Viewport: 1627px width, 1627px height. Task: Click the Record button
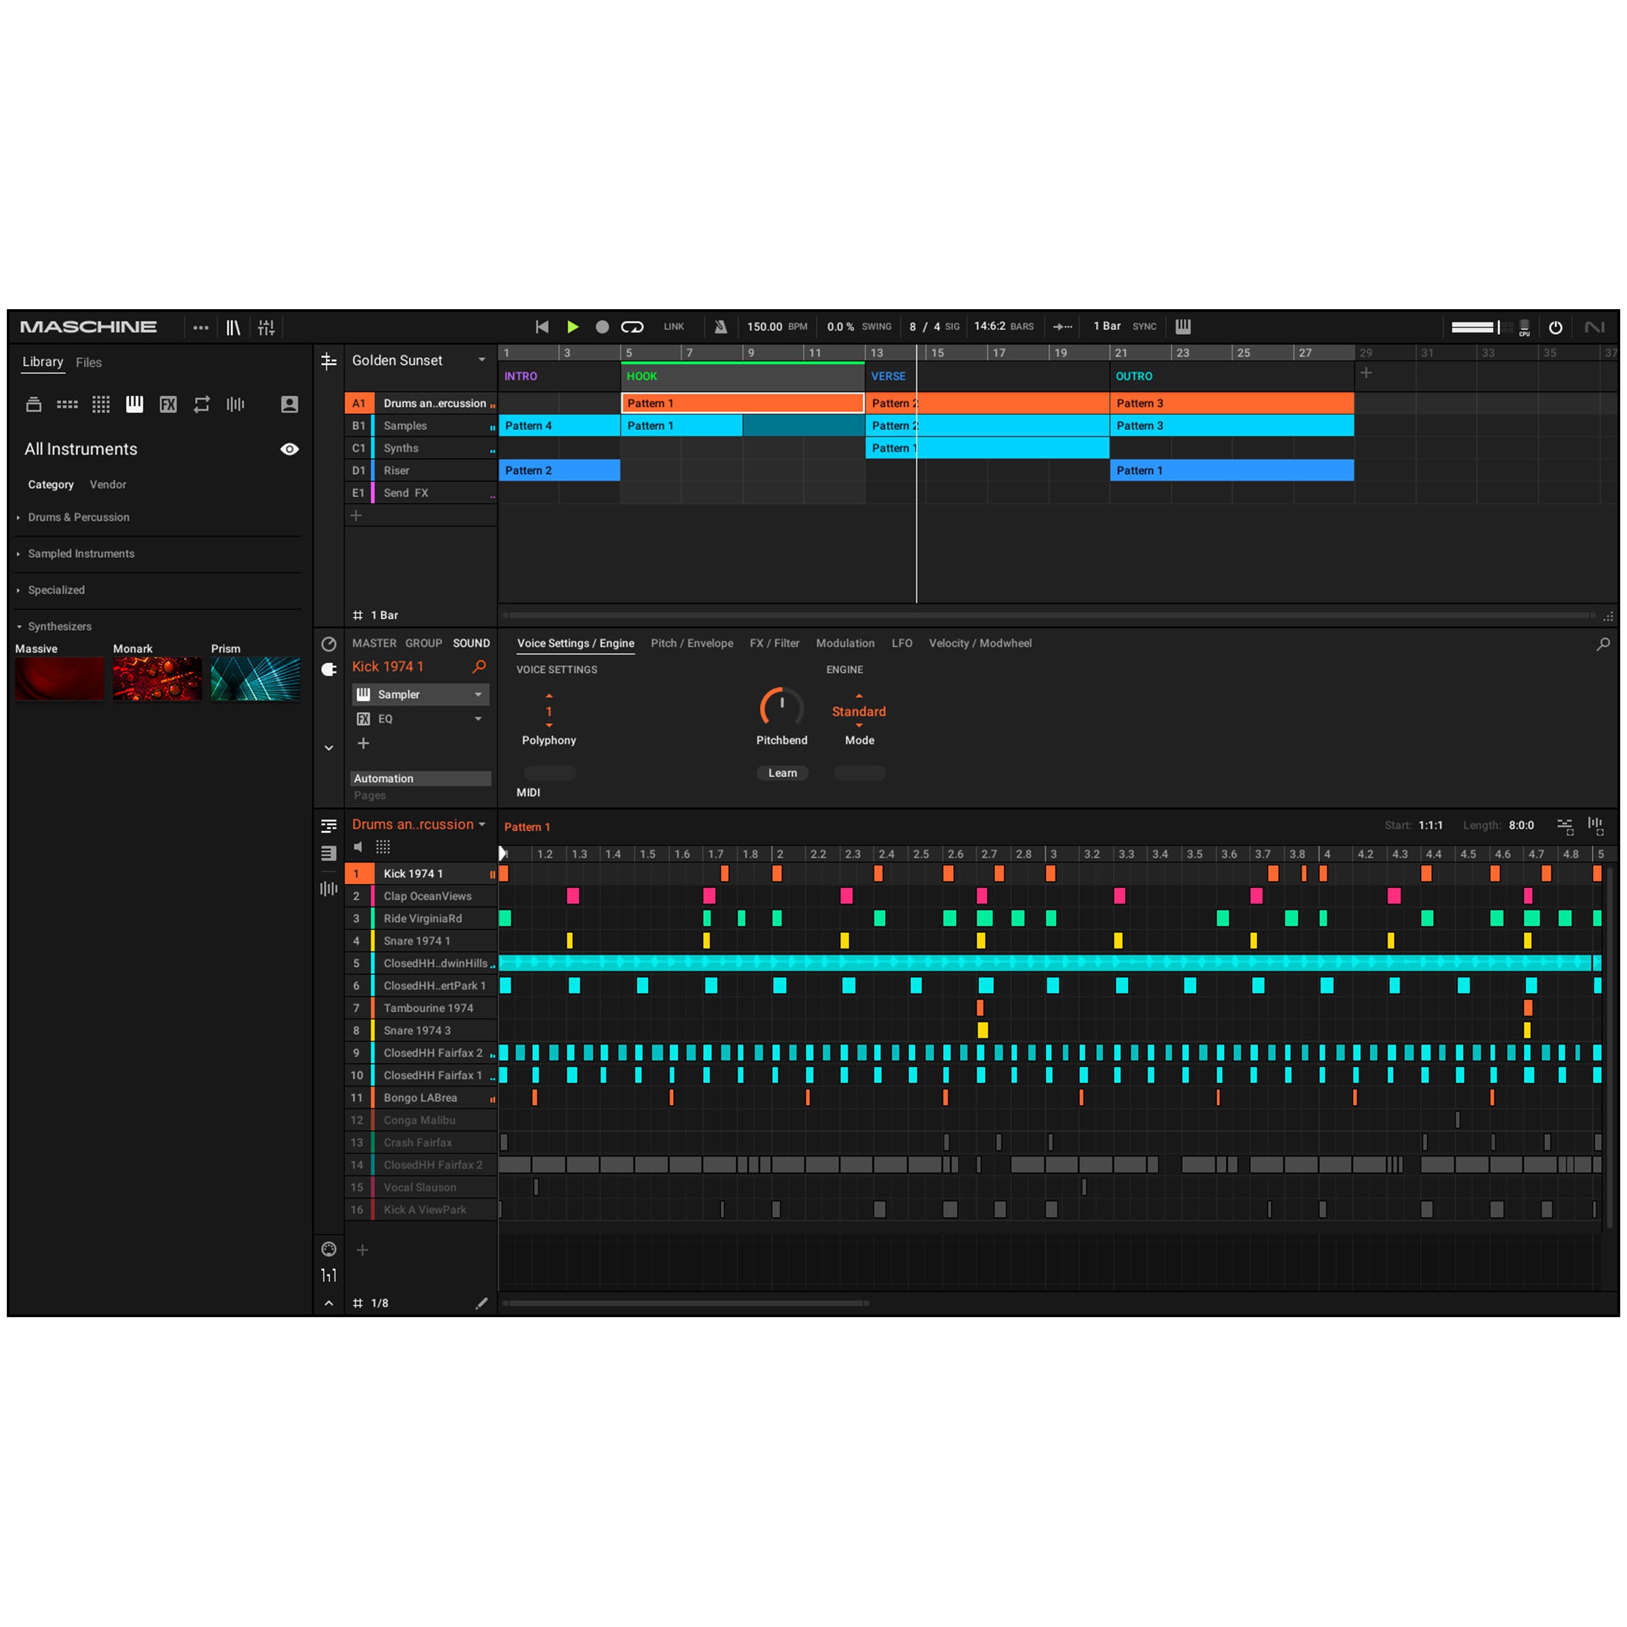[602, 327]
